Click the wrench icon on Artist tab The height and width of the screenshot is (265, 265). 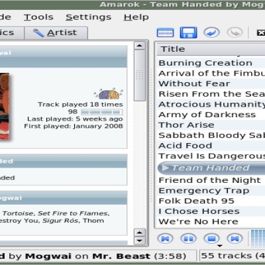click(38, 33)
